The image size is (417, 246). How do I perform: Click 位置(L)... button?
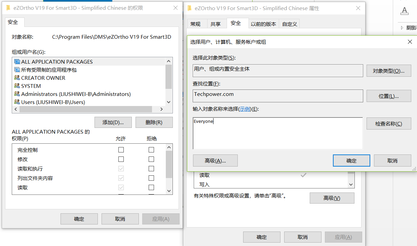389,96
